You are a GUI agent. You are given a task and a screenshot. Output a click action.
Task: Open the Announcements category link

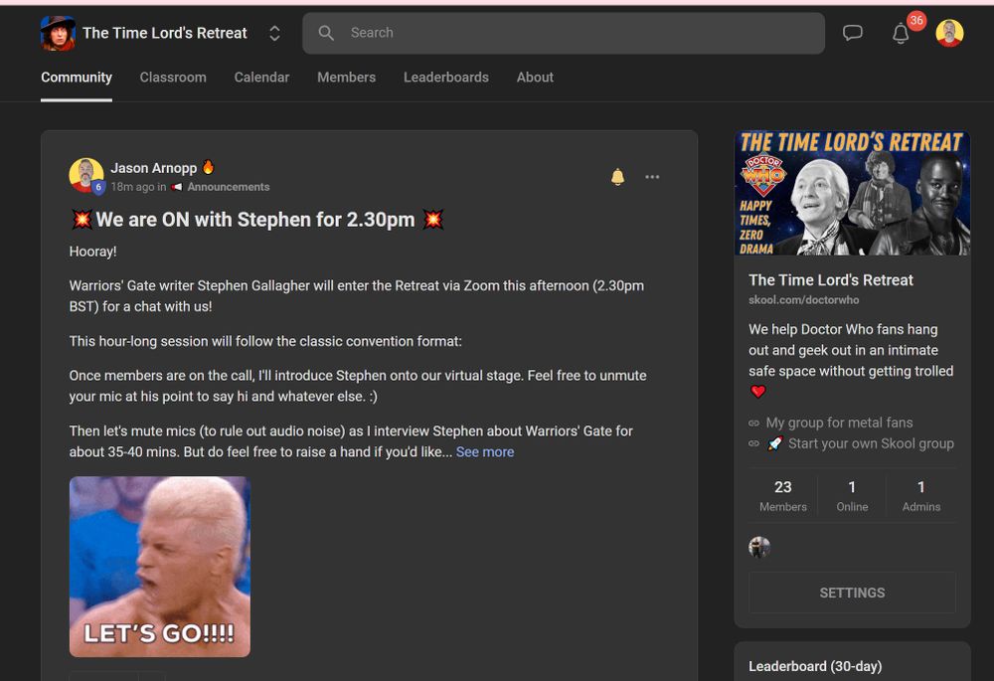coord(229,187)
